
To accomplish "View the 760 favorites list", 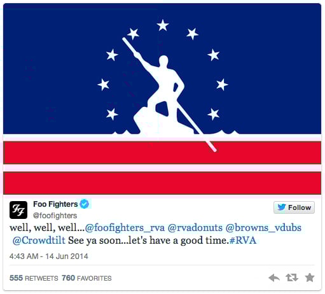I will pos(86,278).
